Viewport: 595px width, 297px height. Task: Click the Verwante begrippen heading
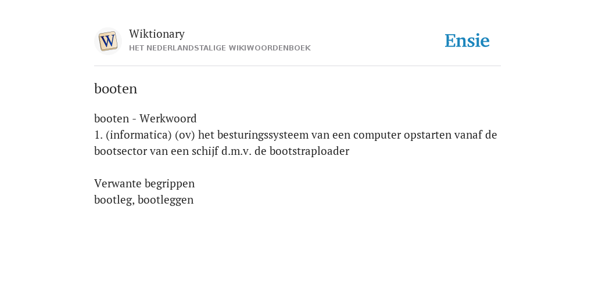[144, 184]
